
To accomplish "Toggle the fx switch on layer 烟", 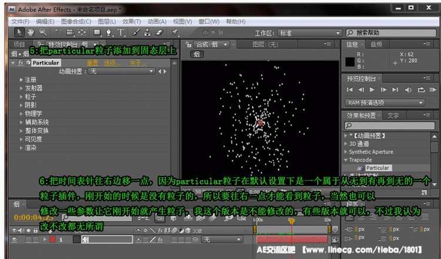I will tap(161, 240).
